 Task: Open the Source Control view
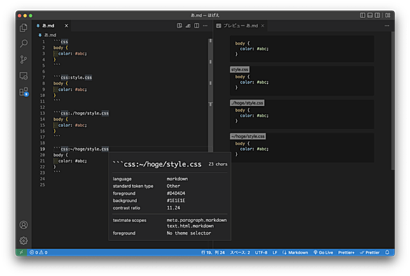tap(24, 59)
